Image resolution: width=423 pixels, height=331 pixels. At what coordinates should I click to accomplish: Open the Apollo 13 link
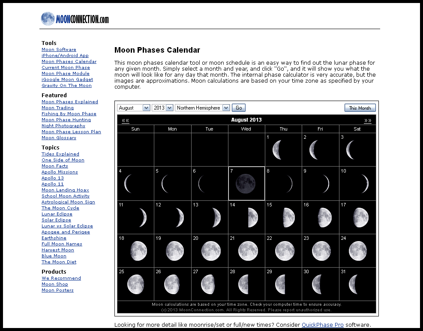53,178
